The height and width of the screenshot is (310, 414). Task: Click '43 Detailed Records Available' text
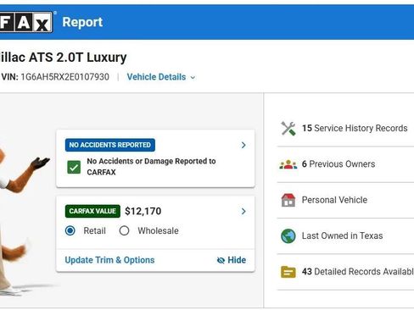click(x=358, y=272)
